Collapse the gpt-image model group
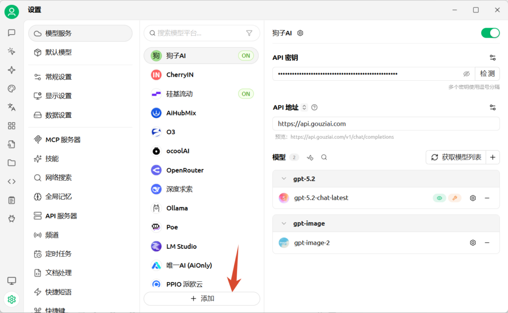The image size is (508, 313). (x=284, y=223)
